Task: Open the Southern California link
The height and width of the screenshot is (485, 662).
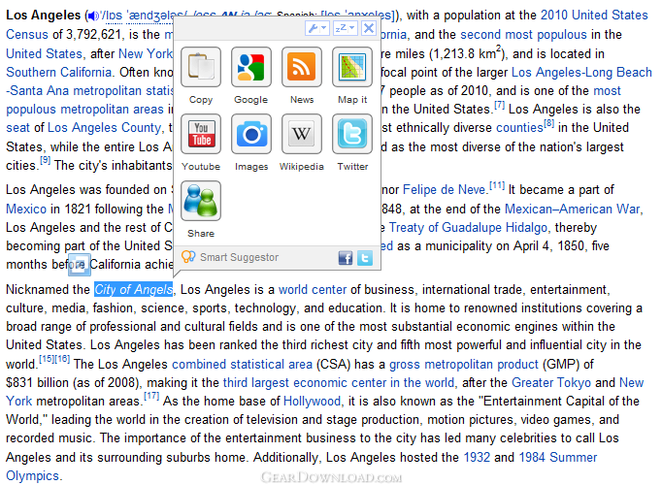Action: click(x=58, y=72)
